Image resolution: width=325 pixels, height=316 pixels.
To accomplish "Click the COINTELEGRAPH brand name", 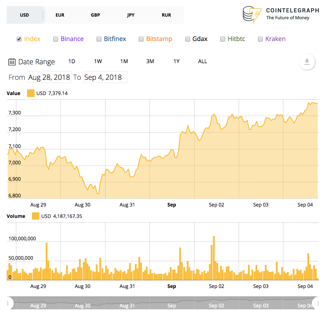I will coord(293,10).
